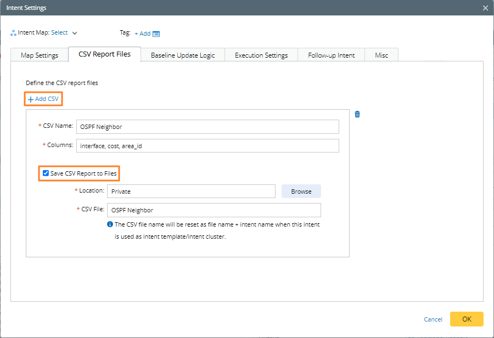This screenshot has width=494, height=338.
Task: Switch to the Baseline Update Logic tab
Action: pos(183,55)
